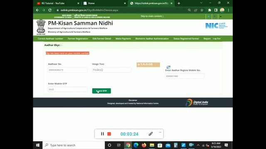Launch Microsoft Edge from taskbar
The width and height of the screenshot is (266, 149).
136,145
